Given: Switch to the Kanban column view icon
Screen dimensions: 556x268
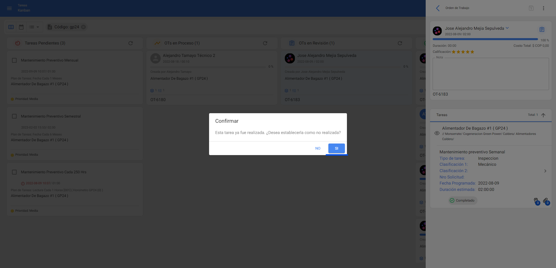Looking at the screenshot, I should coord(11,27).
